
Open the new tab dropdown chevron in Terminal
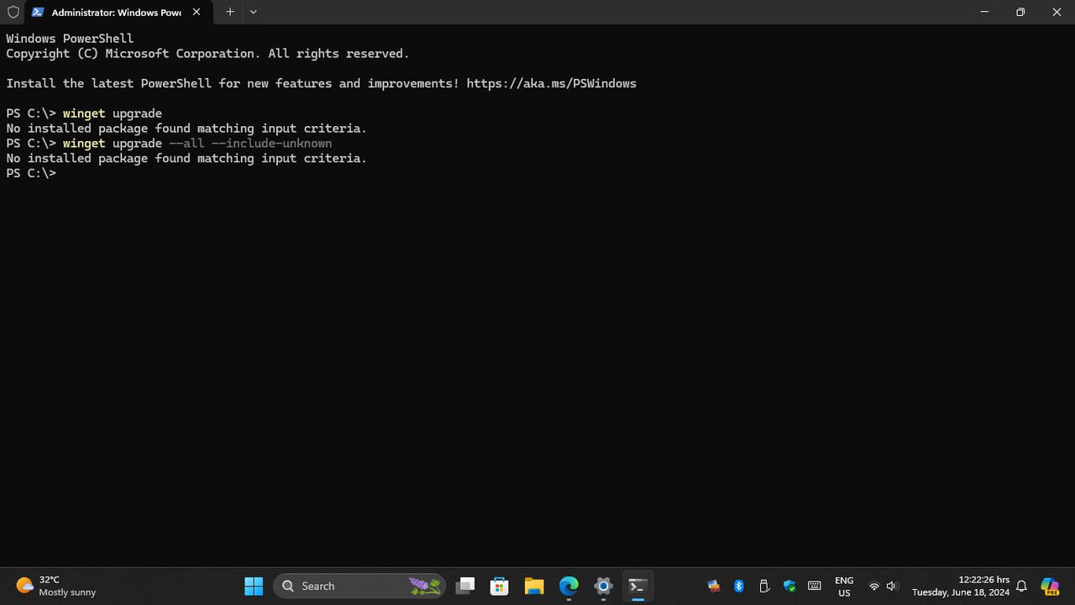[x=253, y=12]
